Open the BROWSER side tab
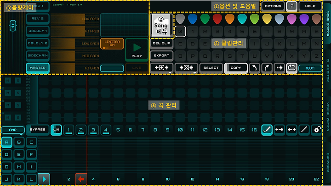The width and height of the screenshot is (331, 186). click(x=328, y=163)
